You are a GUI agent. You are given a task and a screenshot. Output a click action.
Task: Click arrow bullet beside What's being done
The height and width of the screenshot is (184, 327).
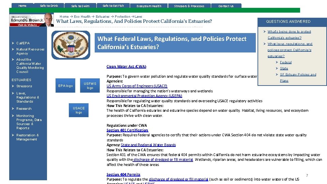(x=265, y=31)
